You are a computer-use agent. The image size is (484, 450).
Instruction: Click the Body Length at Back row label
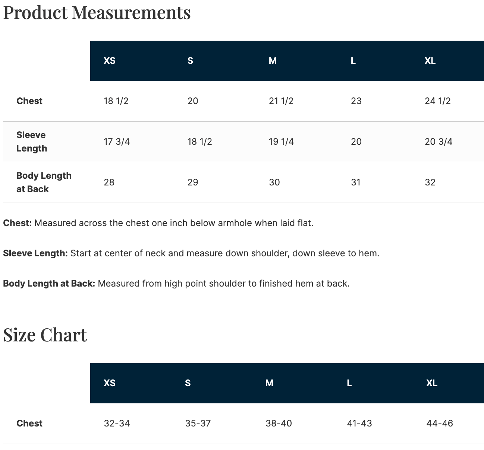click(44, 182)
